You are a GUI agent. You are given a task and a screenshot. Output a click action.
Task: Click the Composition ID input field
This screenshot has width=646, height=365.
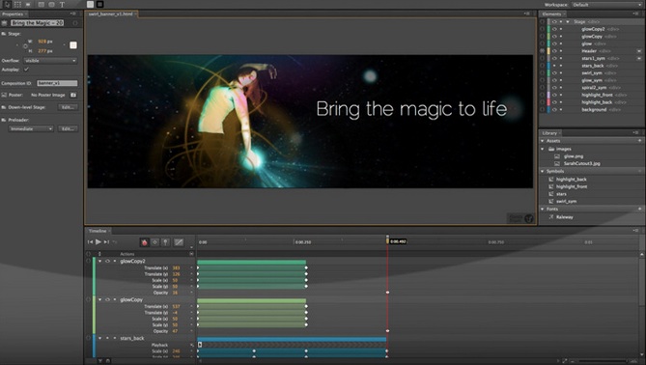pyautogui.click(x=57, y=83)
